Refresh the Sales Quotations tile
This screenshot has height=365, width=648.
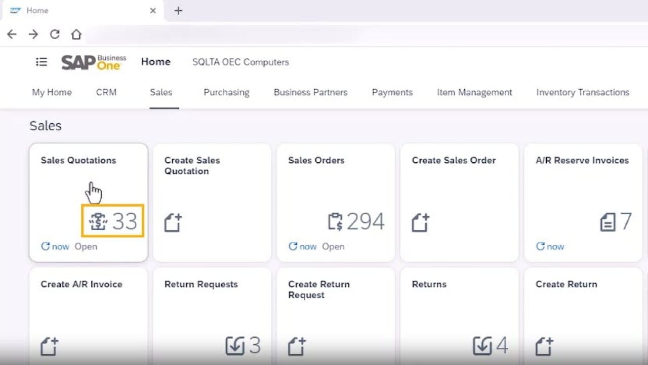click(46, 246)
